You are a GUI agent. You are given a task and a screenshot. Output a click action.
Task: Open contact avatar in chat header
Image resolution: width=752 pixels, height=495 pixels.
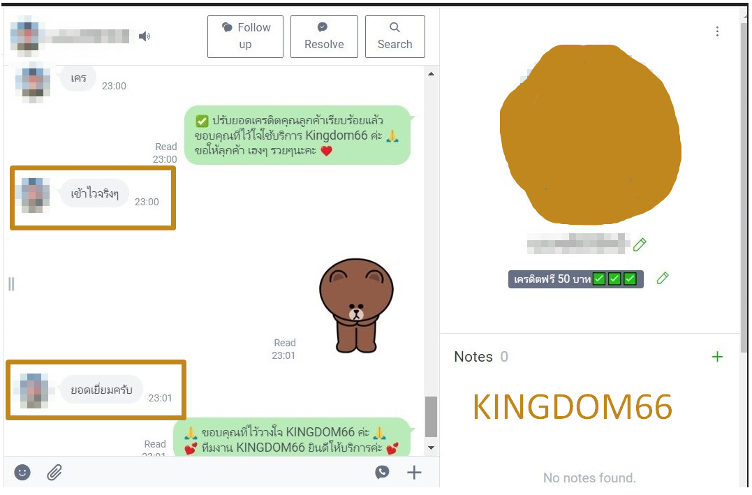[x=28, y=33]
